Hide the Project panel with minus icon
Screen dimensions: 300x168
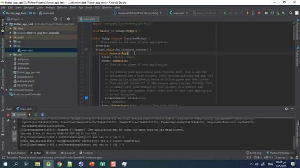click(x=74, y=19)
